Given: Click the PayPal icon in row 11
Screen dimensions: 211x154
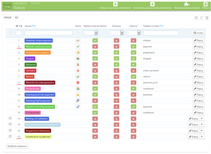Looking at the screenshot, I should [78, 101].
